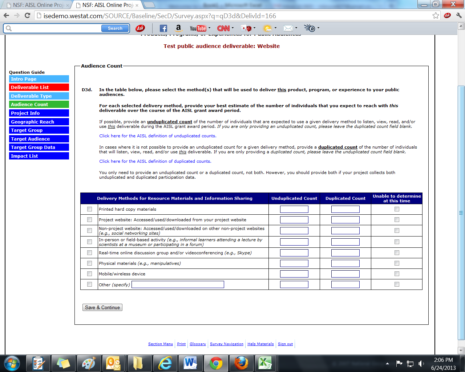Expand the Dictionary dropdown arrow
The width and height of the screenshot is (465, 372).
pos(318,28)
